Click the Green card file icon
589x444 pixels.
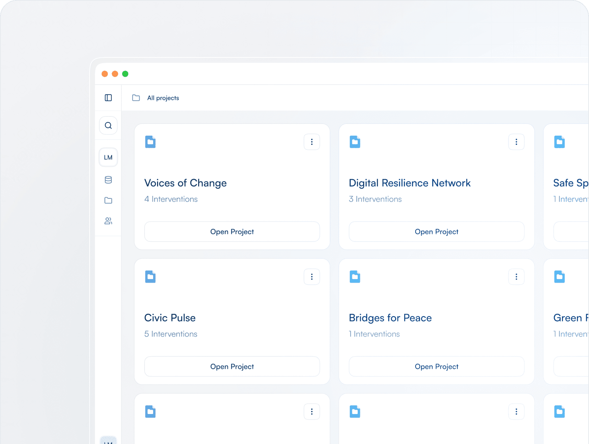coord(559,277)
